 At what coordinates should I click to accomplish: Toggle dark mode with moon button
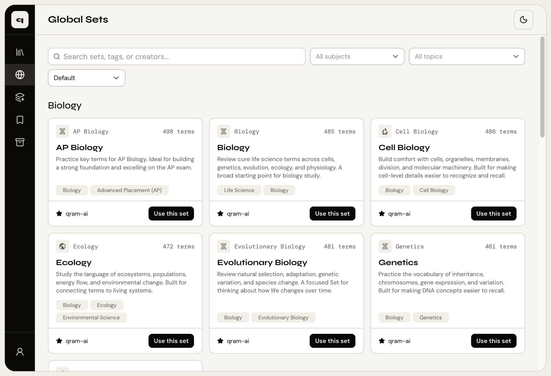click(523, 20)
